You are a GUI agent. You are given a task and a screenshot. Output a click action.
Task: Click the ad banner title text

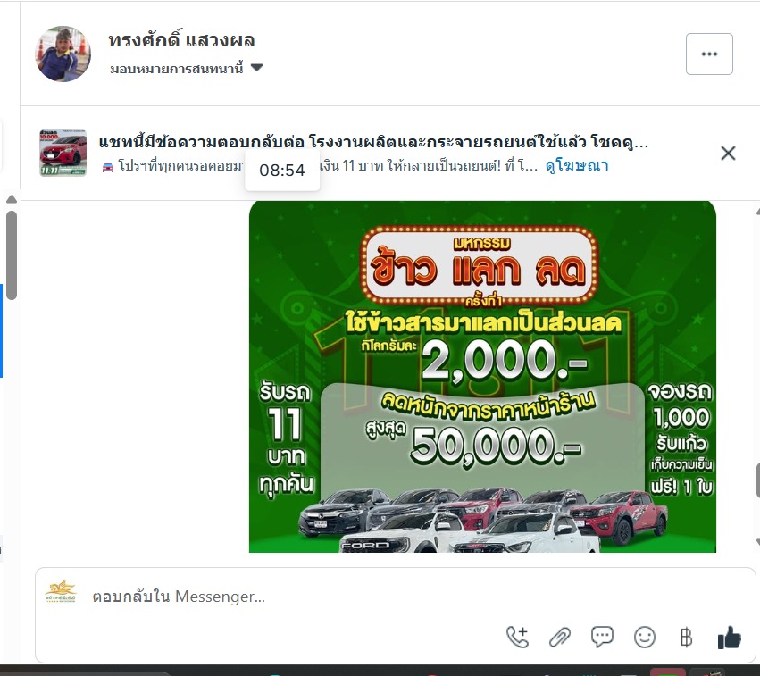pos(373,142)
